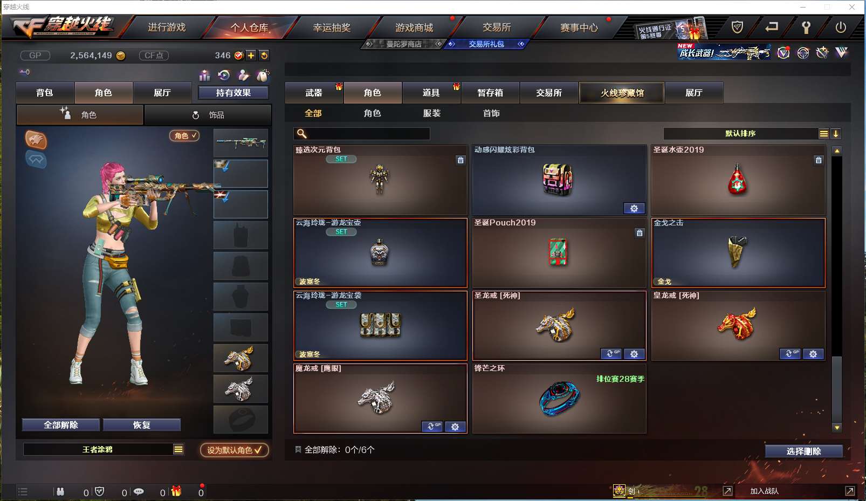Click the 选择删除 button
The height and width of the screenshot is (501, 866).
(x=803, y=451)
